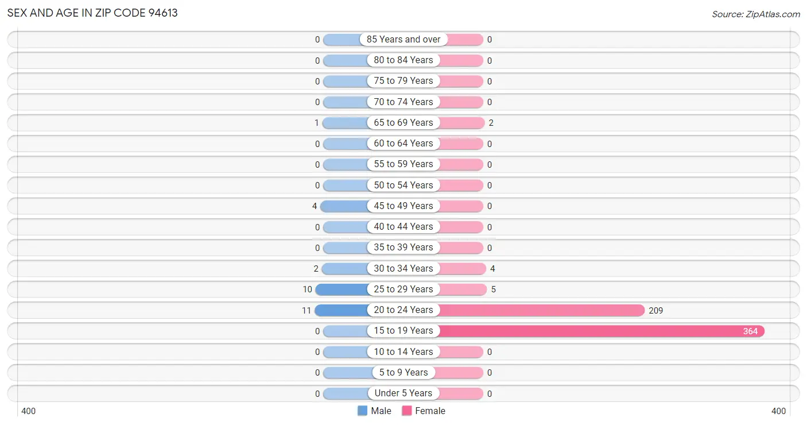Viewport: 807px width, 425px height.
Task: Click the 364 female bar for 15 to 19 Years
Action: [x=602, y=331]
